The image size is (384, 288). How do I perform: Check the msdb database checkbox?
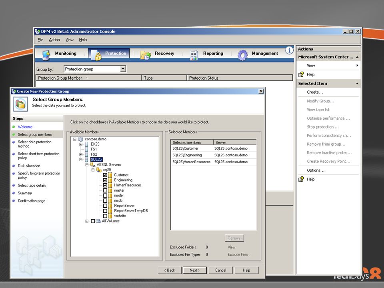pos(105,200)
